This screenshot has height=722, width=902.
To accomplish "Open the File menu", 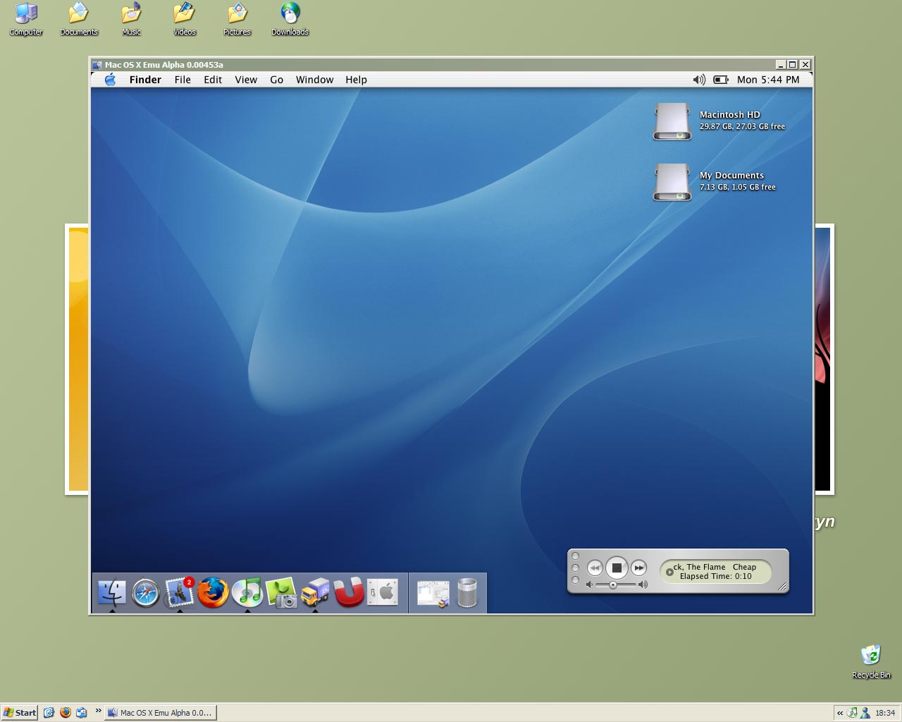I will pyautogui.click(x=183, y=80).
